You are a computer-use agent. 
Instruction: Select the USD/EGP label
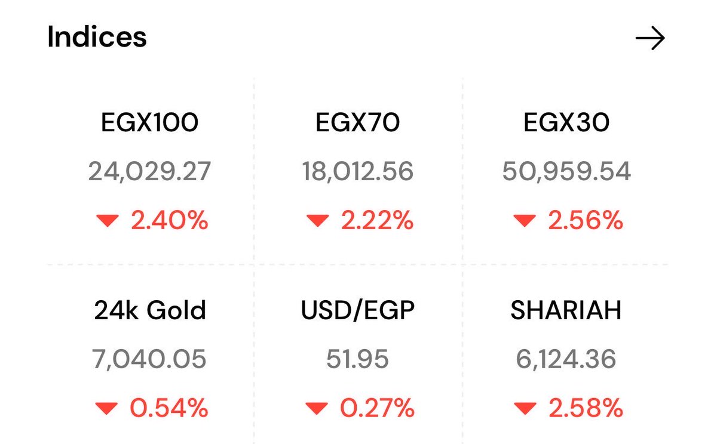358,311
